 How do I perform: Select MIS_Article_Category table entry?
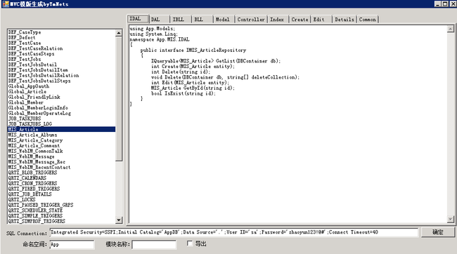61,140
